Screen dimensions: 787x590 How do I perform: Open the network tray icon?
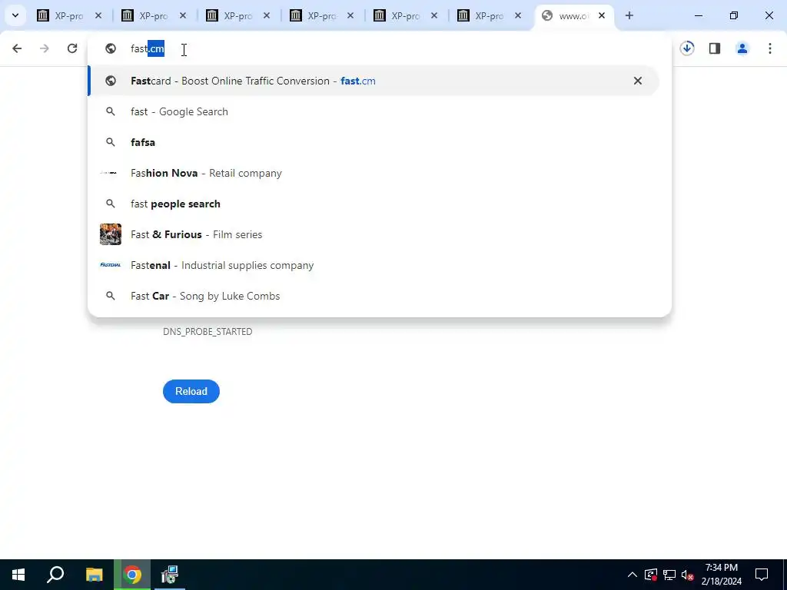pos(669,575)
